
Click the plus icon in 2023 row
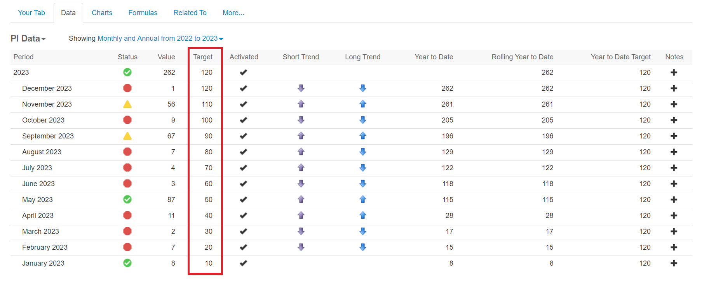674,73
